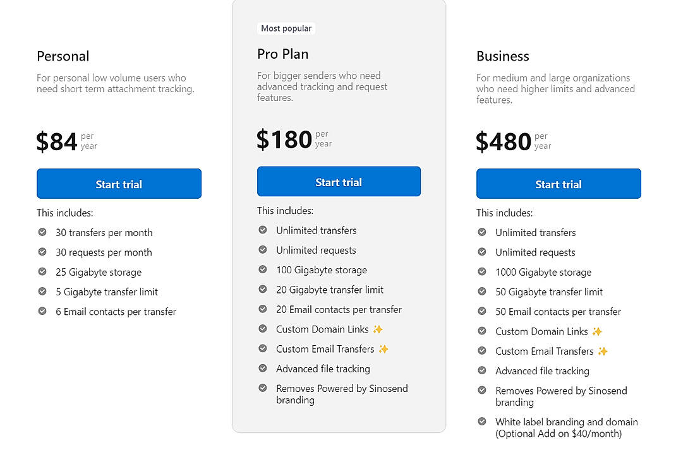
Task: Click the sparkle icon beside Custom Email Transfers in Business
Action: pyautogui.click(x=603, y=351)
